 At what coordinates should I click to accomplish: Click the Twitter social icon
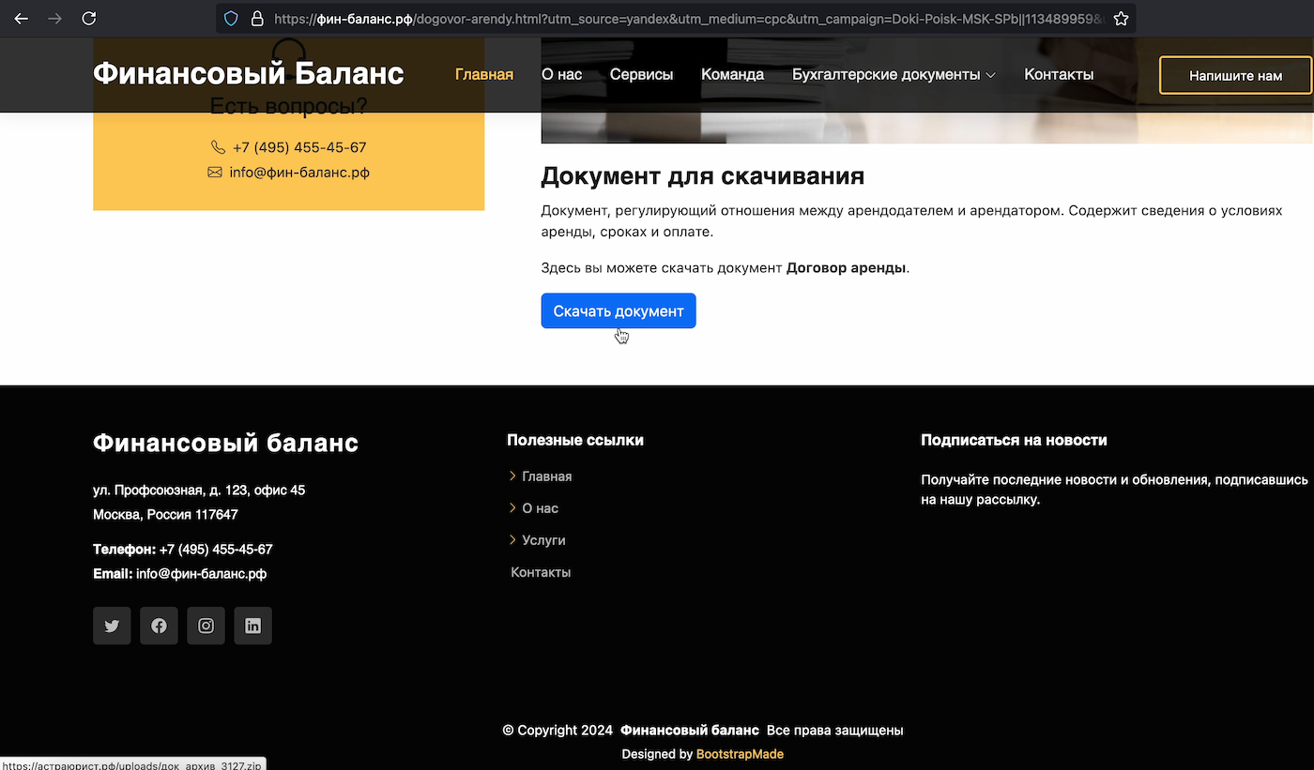point(112,626)
